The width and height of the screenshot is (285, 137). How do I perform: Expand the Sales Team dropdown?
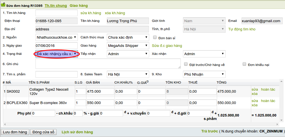tap(128, 74)
